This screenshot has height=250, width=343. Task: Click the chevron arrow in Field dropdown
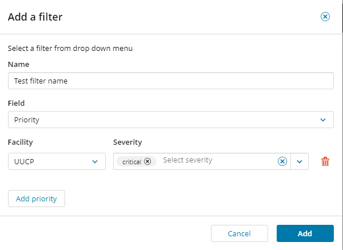click(x=324, y=120)
